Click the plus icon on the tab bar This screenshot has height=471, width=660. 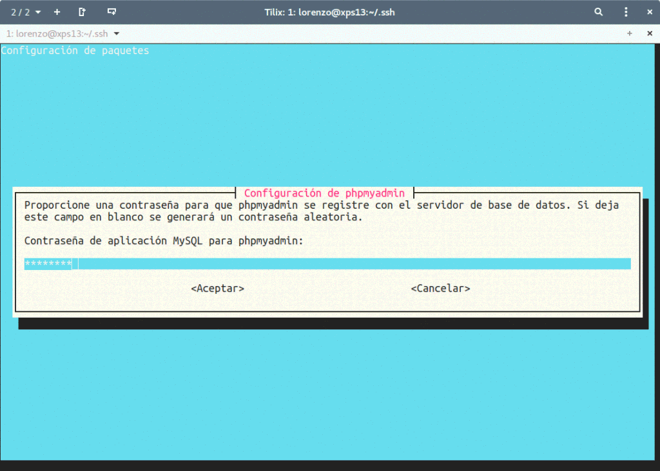click(628, 33)
